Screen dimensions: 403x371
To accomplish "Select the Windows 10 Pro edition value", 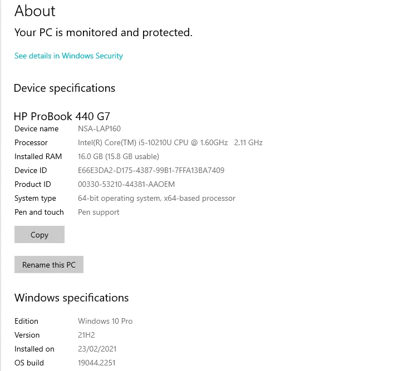I will click(105, 321).
